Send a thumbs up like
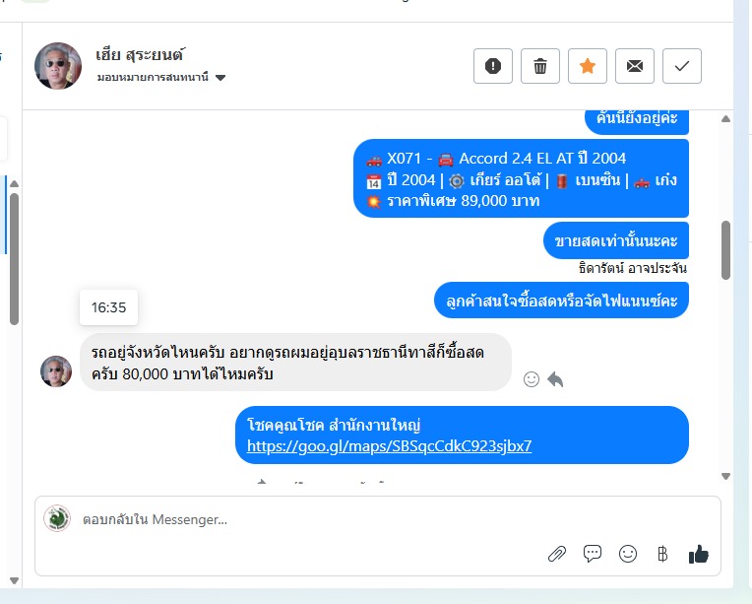Viewport: 752px width, 604px height. coord(698,554)
